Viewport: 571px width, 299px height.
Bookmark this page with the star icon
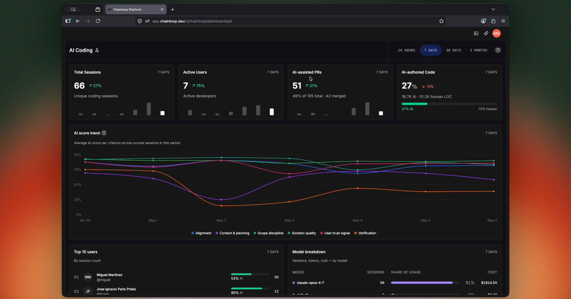pos(442,21)
